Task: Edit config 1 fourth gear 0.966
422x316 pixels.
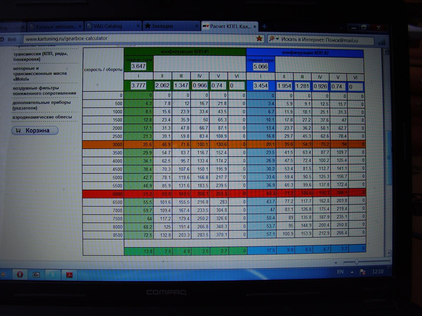Action: 200,85
